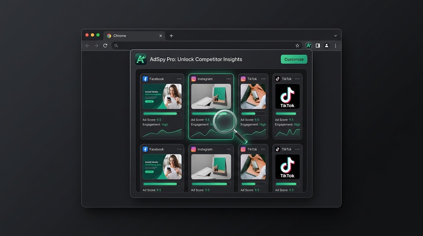Close the Chrome tab with its X
423x236 pixels.
pos(160,36)
